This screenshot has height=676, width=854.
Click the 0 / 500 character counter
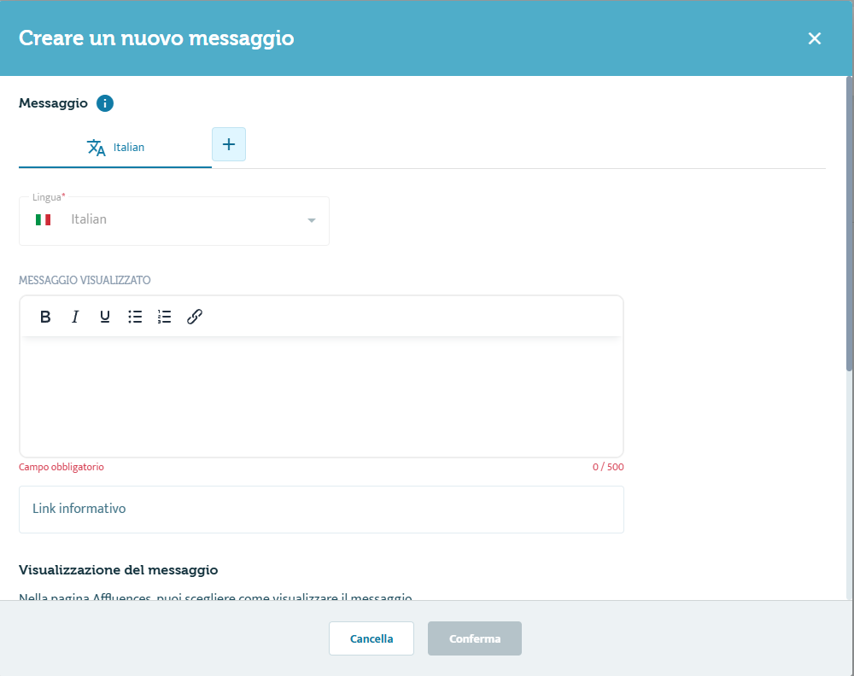[608, 468]
